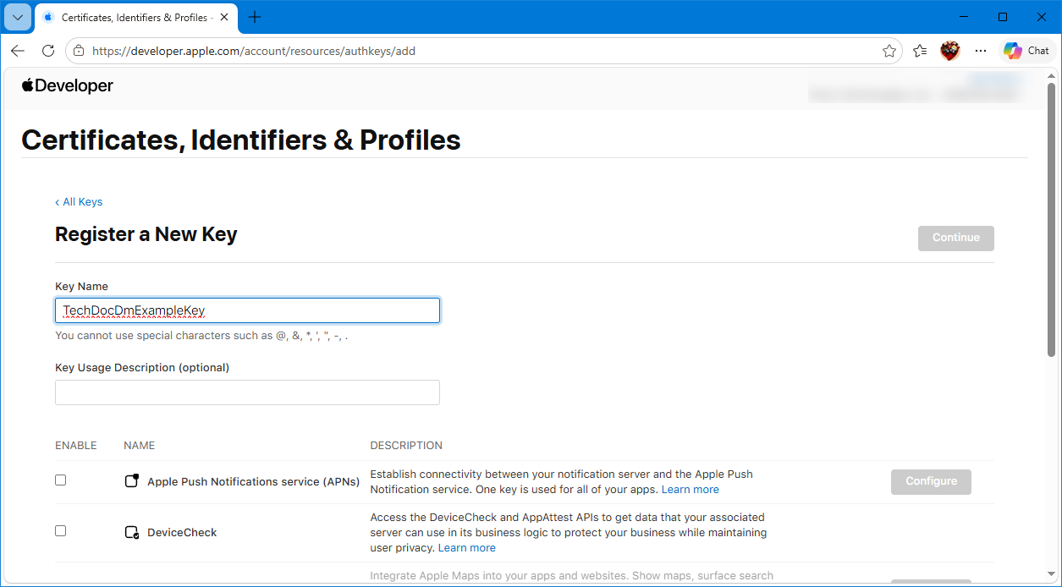Open a new browser tab
1062x587 pixels.
255,17
